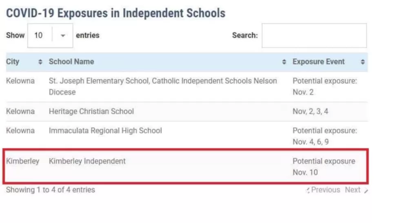Go to Previous page of entries
406x223 pixels.
tap(323, 190)
